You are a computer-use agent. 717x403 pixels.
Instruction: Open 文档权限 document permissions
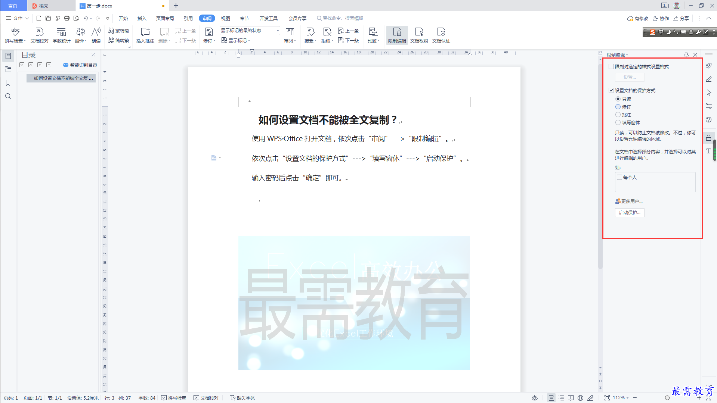click(x=419, y=35)
